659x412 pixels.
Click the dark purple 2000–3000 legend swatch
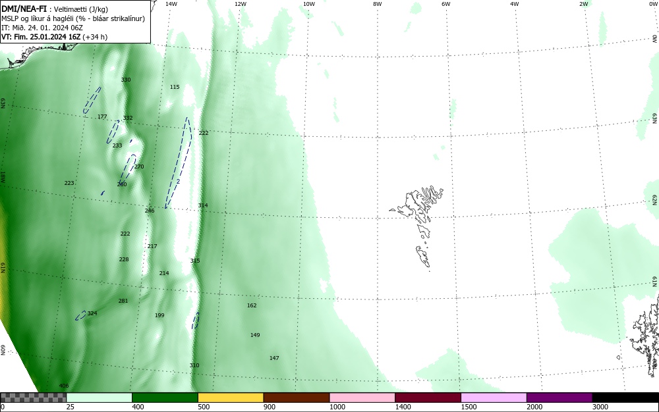559,398
